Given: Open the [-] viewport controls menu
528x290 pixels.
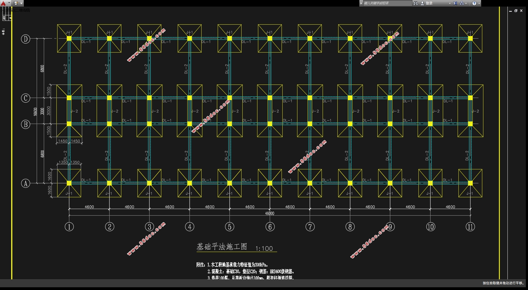Looking at the screenshot, I should point(3,10).
